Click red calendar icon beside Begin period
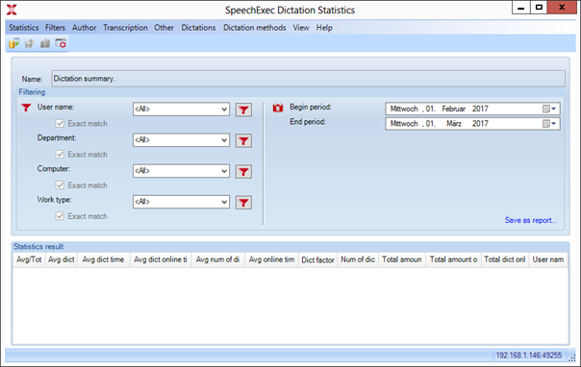The width and height of the screenshot is (581, 367). click(x=278, y=108)
